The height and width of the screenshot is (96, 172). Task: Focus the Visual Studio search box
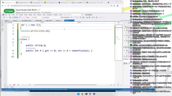click(x=73, y=15)
